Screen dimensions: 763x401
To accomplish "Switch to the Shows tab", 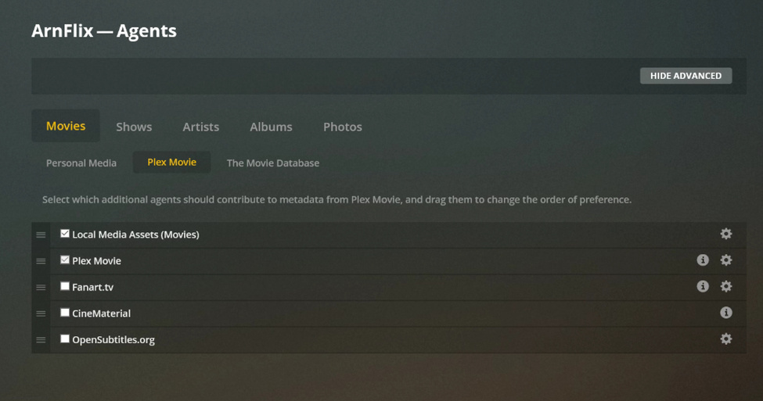I will [134, 127].
